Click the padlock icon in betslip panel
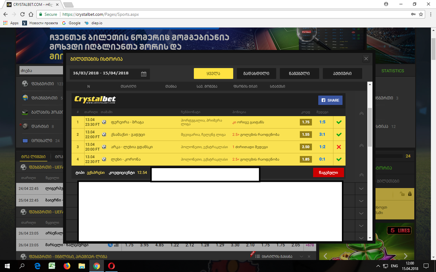 (x=410, y=194)
